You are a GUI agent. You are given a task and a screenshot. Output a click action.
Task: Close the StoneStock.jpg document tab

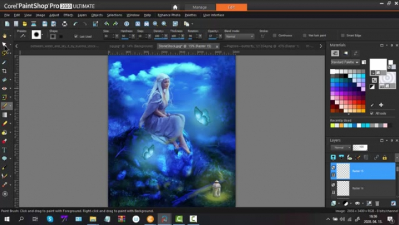[217, 46]
